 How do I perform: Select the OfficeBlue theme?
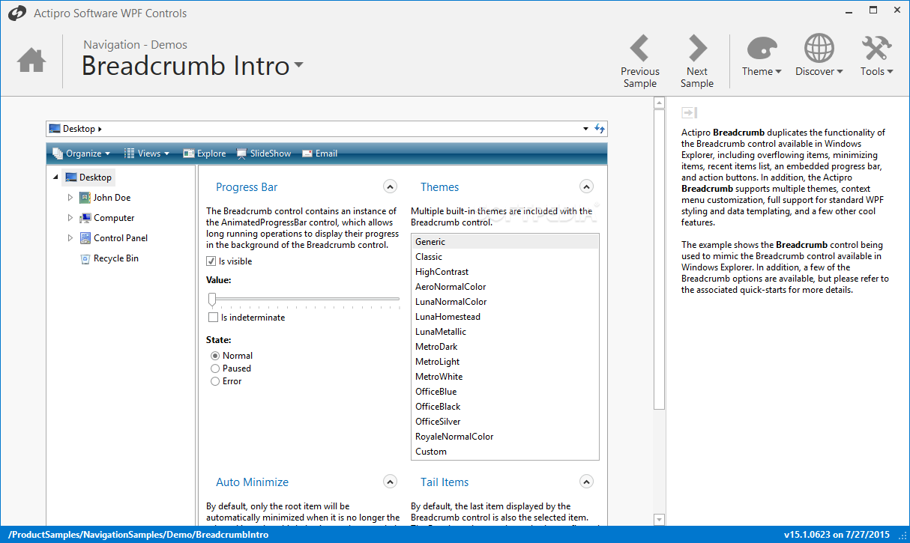pyautogui.click(x=505, y=392)
